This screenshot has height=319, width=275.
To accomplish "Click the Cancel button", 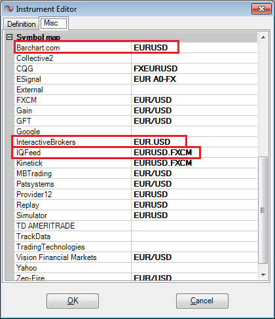I will [x=202, y=301].
